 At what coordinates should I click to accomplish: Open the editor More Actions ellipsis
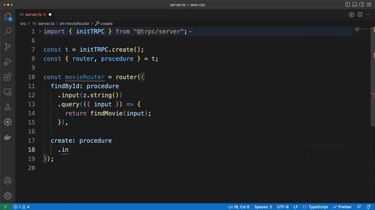point(368,15)
